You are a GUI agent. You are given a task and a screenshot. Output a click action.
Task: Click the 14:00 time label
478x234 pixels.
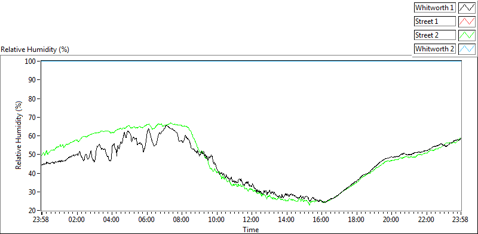(x=287, y=220)
